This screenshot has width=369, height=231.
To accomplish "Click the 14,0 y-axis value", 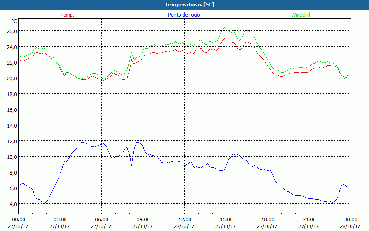I will pyautogui.click(x=12, y=125).
